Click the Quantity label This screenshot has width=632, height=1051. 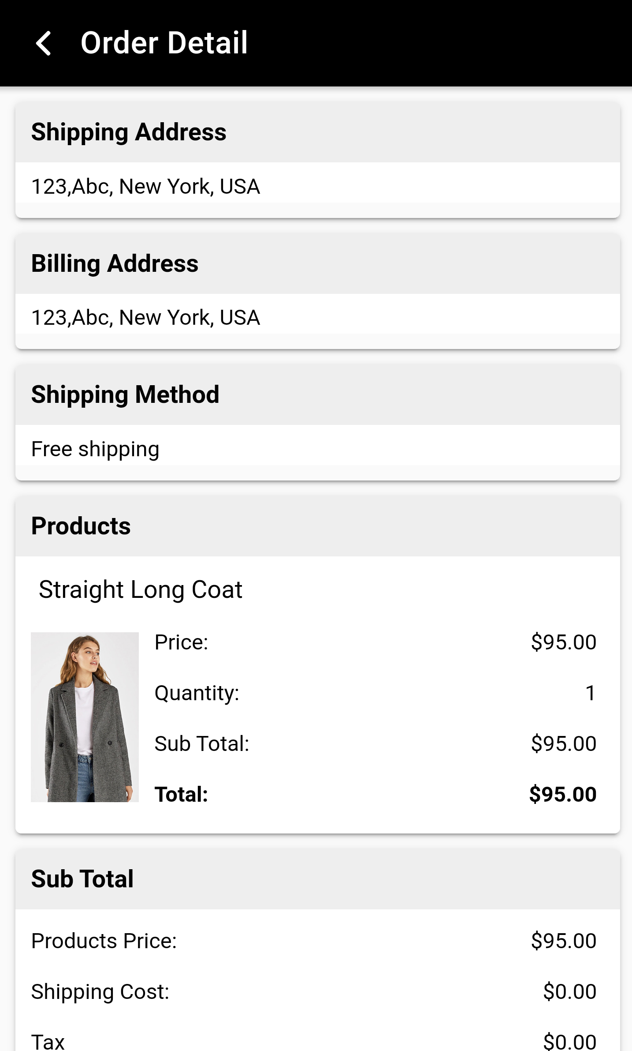(197, 693)
